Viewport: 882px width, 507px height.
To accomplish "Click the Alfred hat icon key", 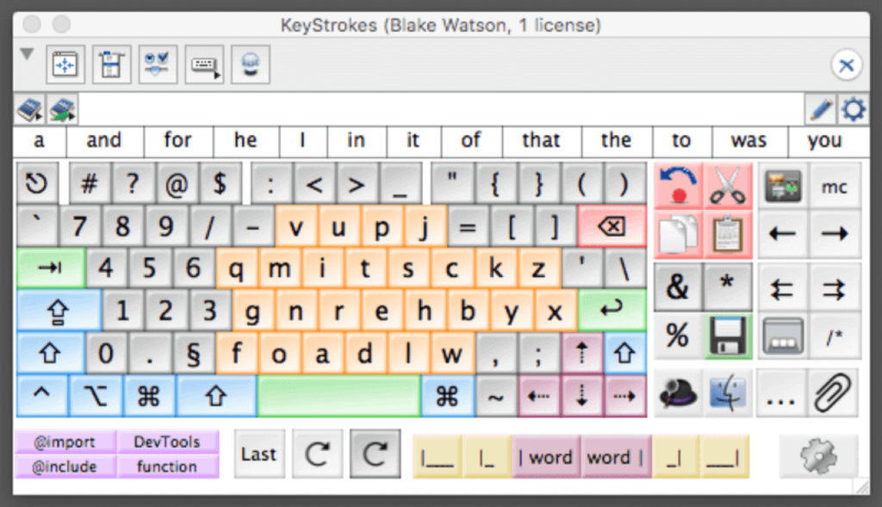I will [679, 393].
